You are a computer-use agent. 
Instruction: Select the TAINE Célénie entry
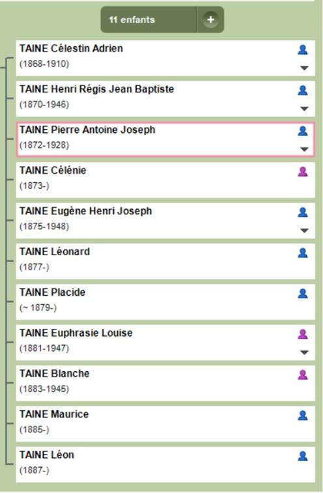coord(165,180)
